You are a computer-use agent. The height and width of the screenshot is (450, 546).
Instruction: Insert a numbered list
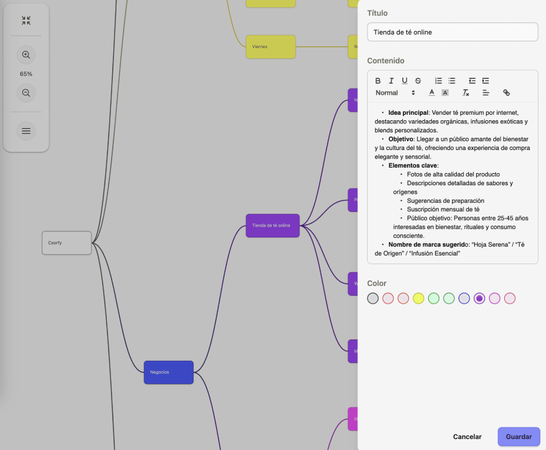click(439, 81)
